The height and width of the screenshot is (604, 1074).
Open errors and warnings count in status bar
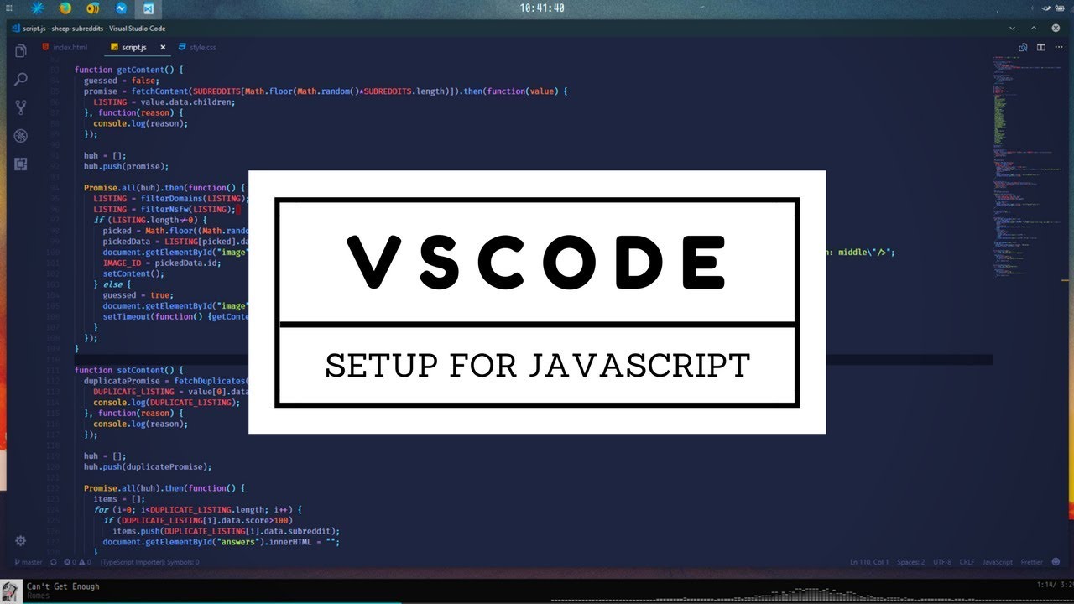click(77, 562)
